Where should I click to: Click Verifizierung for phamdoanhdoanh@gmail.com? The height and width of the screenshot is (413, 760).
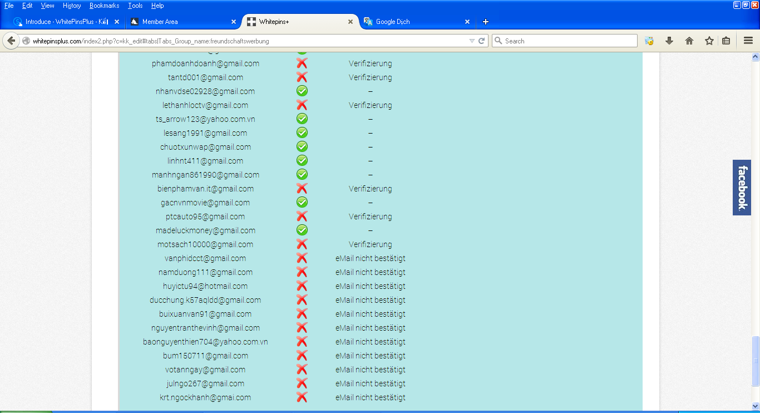pos(371,63)
